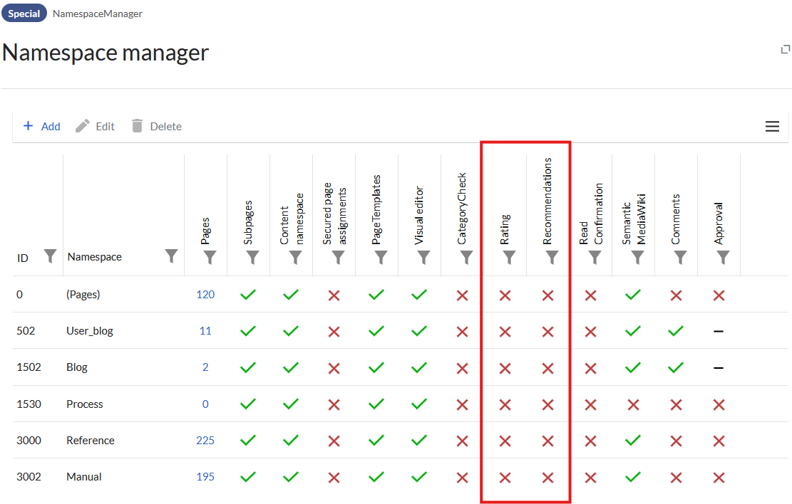This screenshot has width=792, height=504.
Task: Click the Add plus icon
Action: coord(29,126)
